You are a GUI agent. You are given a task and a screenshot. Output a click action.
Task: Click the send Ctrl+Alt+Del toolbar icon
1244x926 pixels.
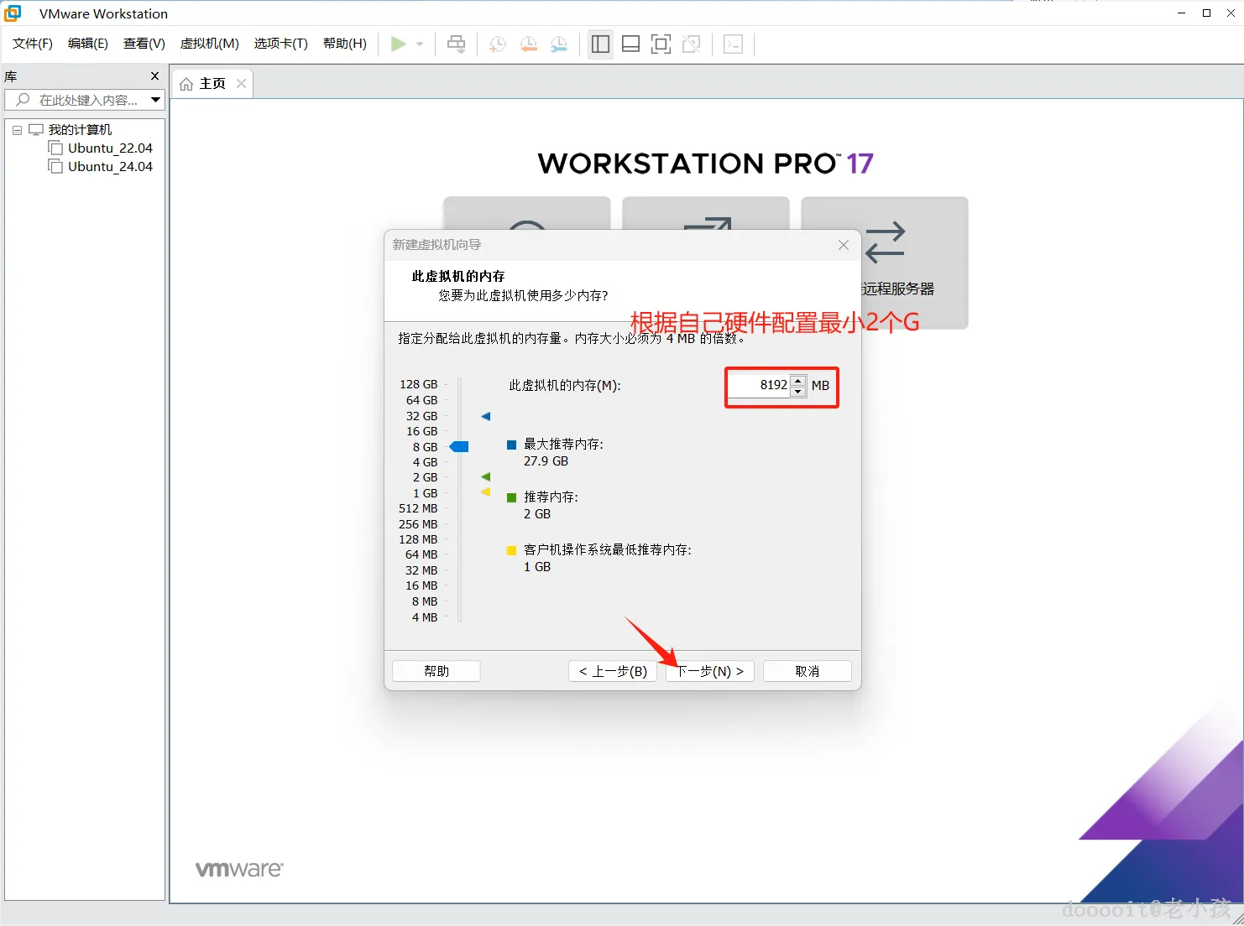(457, 44)
